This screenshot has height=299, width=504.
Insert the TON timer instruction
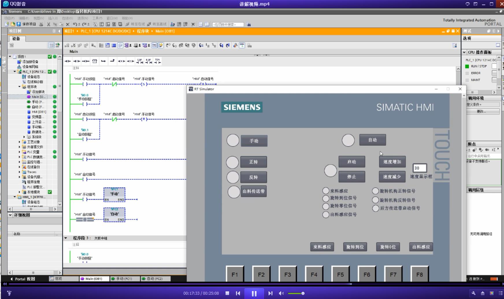coord(157,61)
